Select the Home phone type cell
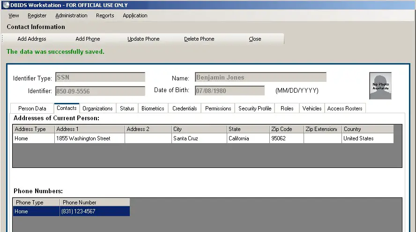The height and width of the screenshot is (232, 416). 37,211
